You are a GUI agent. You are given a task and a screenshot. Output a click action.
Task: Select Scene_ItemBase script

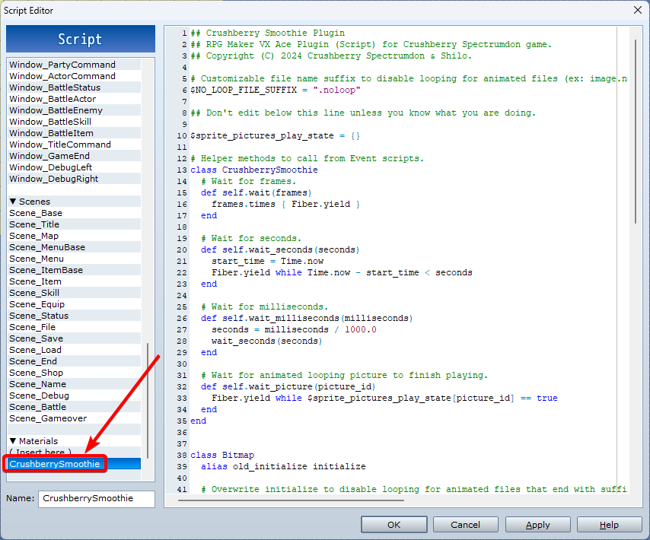pos(75,270)
